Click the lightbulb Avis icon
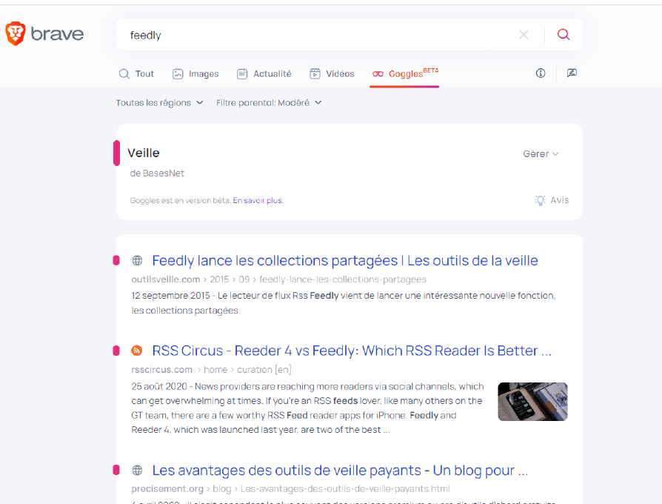 pos(541,200)
